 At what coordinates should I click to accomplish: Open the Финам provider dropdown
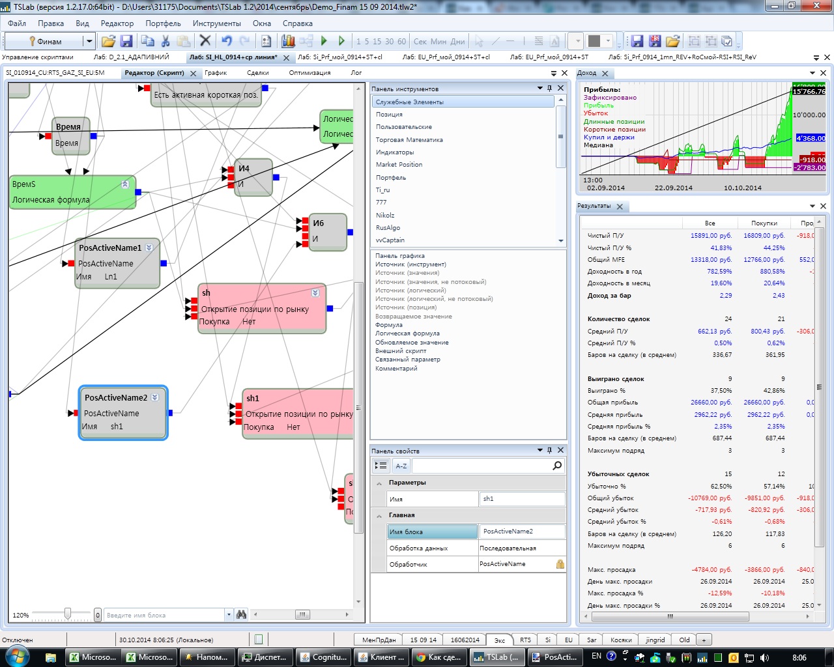point(89,41)
